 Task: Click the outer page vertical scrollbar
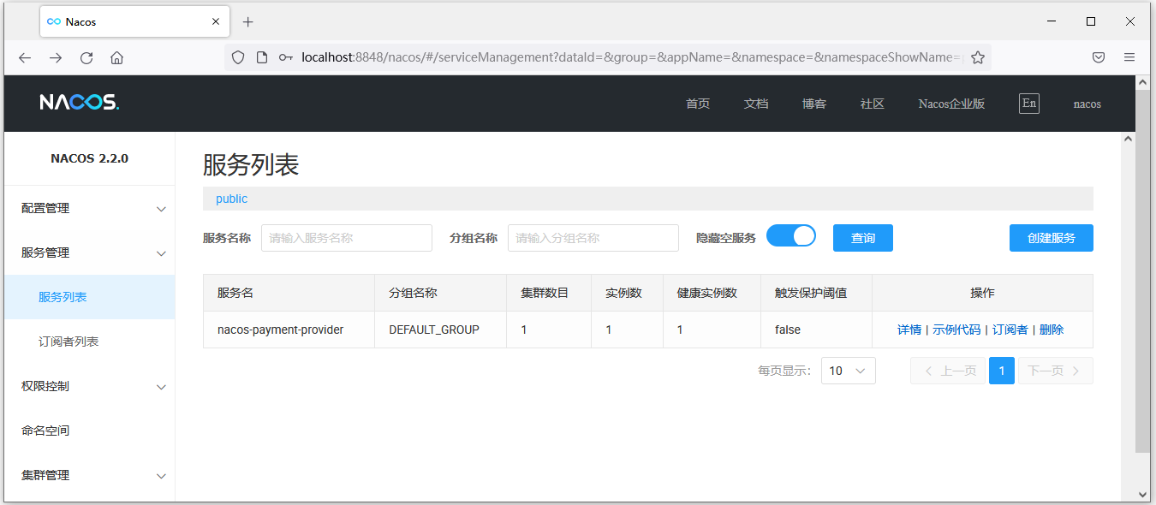[x=1142, y=270]
